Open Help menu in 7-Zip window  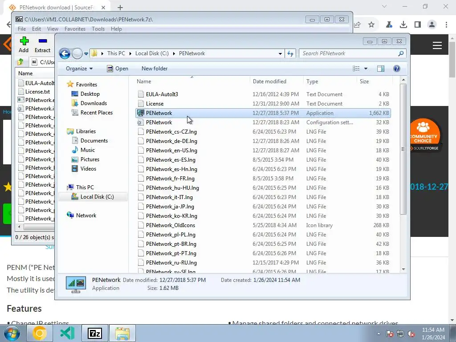116,29
